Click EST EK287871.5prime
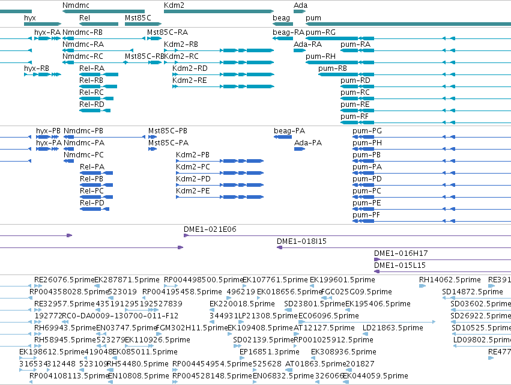Viewport: 511px width, 385px height. tap(97, 286)
